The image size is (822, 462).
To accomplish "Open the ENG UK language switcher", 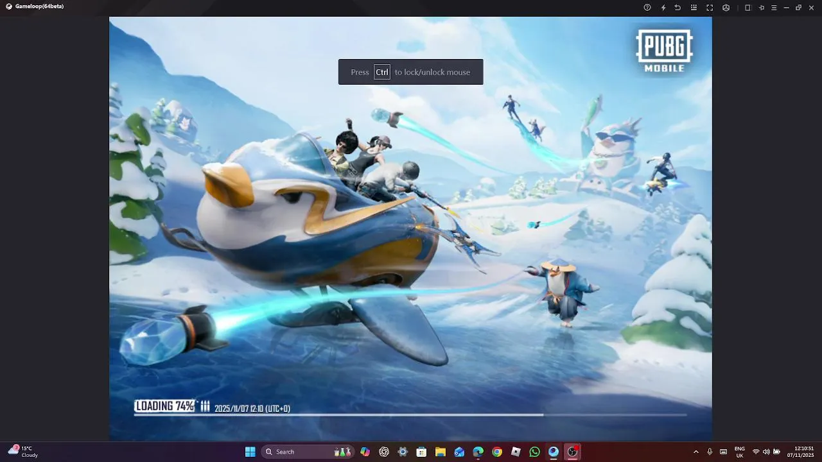I will [740, 452].
